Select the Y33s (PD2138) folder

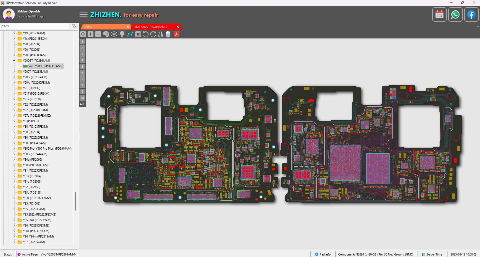pos(32,193)
